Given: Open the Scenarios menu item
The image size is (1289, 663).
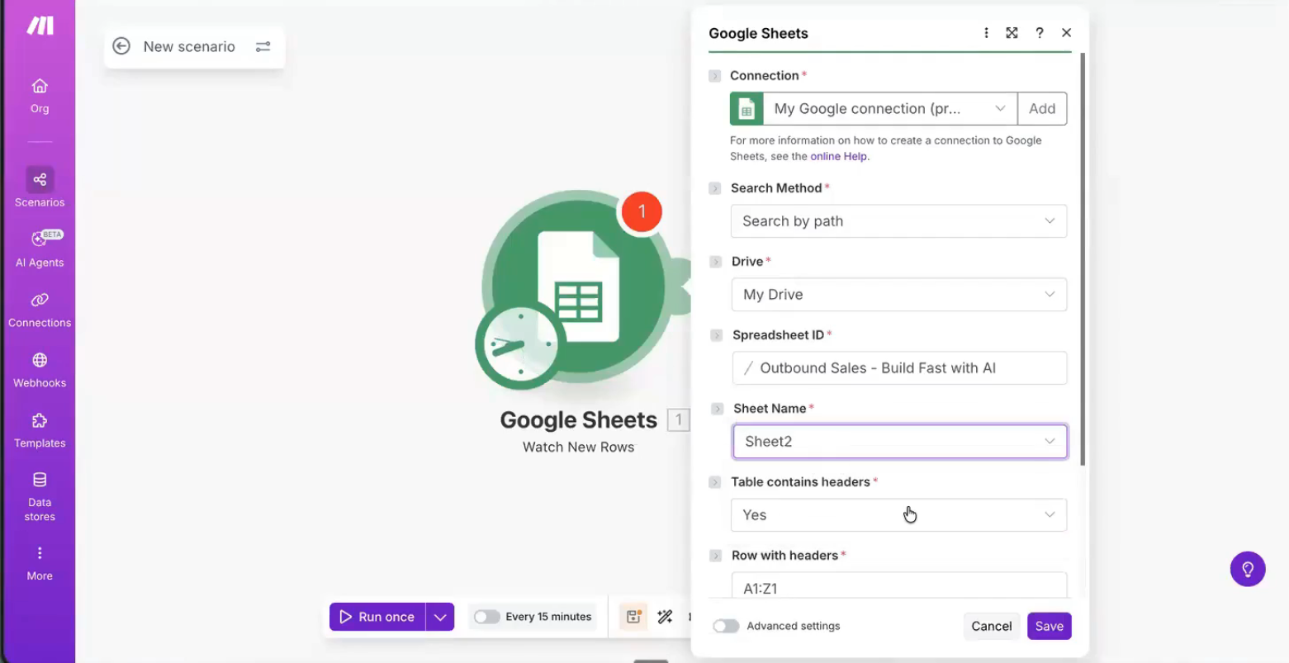Looking at the screenshot, I should [40, 180].
